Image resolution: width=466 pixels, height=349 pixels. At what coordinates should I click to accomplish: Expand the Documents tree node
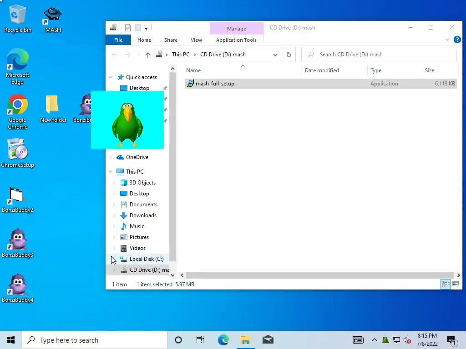point(114,204)
